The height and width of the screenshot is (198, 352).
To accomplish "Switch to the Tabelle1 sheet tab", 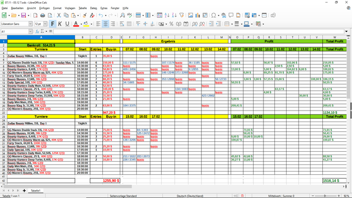I will [x=35, y=191].
